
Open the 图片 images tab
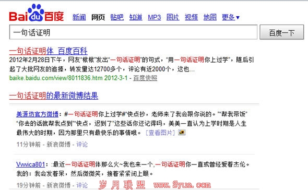point(173,17)
